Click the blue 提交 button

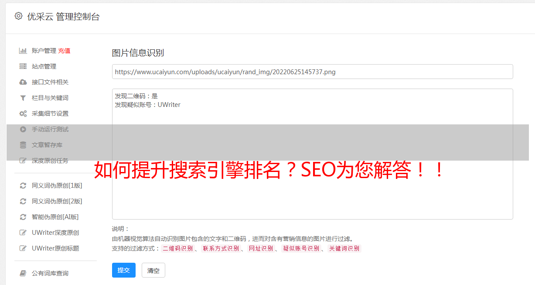[x=124, y=270]
